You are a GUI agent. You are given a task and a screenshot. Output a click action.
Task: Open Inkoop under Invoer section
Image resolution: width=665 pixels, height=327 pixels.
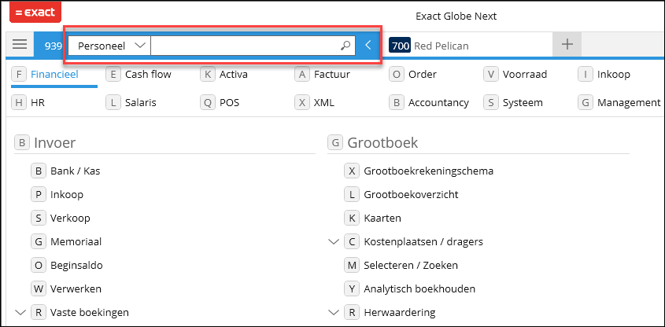coord(67,195)
